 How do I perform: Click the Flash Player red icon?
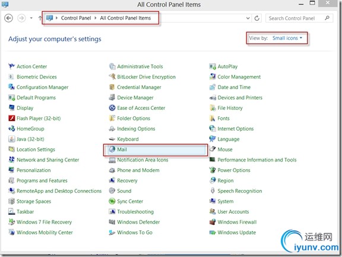click(11, 118)
